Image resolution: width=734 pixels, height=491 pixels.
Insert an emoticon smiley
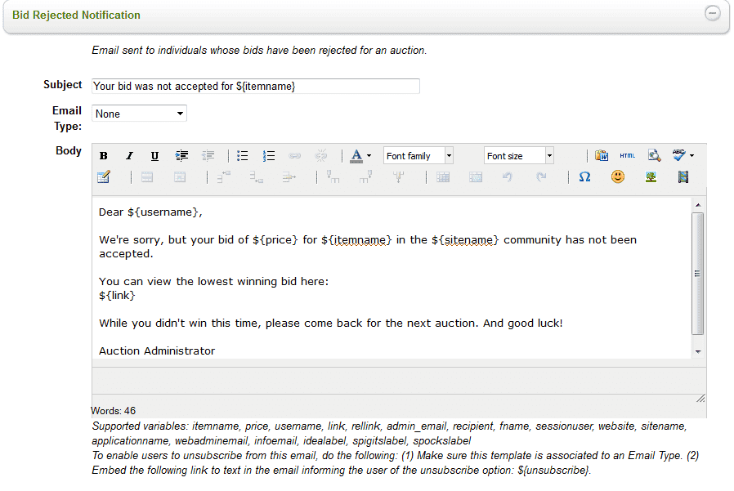click(618, 177)
